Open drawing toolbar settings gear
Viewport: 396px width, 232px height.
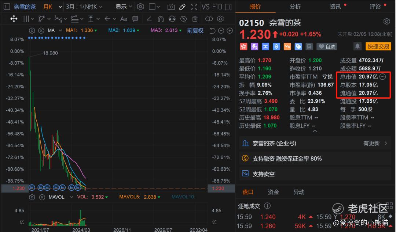coord(220,19)
